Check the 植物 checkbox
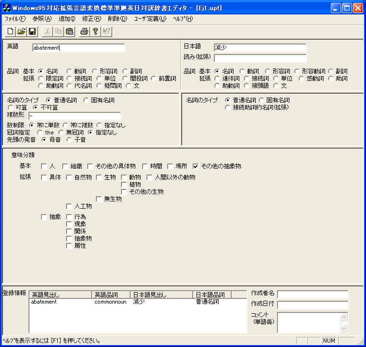 (124, 185)
